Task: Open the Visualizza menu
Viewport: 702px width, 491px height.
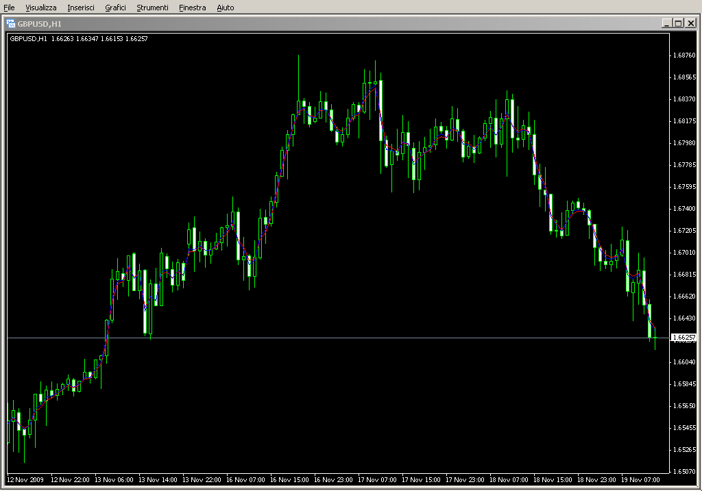Action: click(x=40, y=8)
